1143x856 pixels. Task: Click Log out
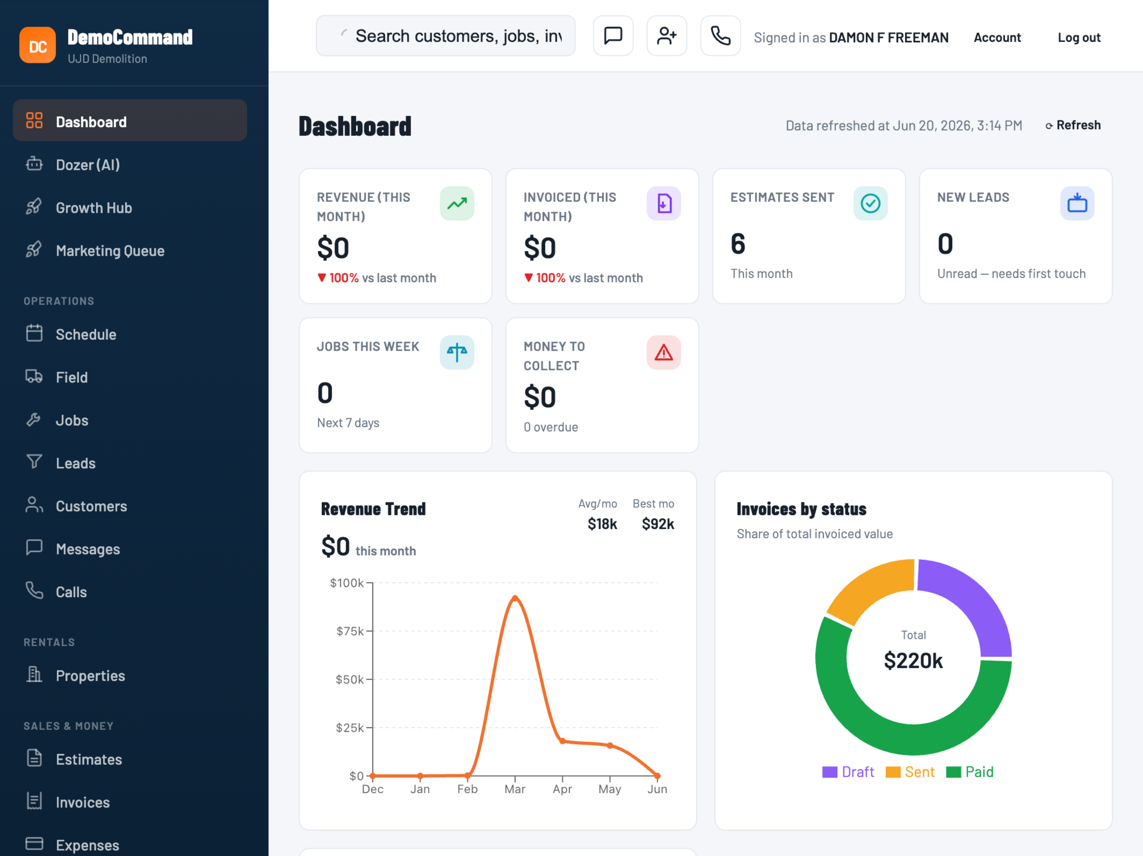[1079, 37]
